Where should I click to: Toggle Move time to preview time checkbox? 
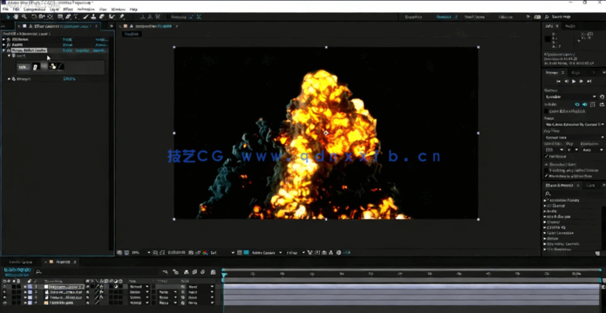click(x=547, y=176)
